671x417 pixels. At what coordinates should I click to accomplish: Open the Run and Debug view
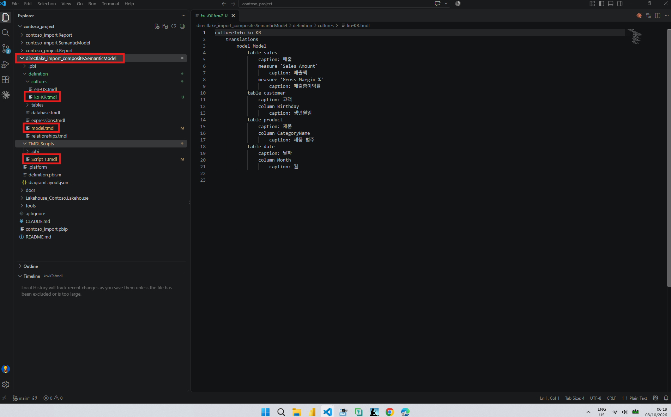coord(6,64)
